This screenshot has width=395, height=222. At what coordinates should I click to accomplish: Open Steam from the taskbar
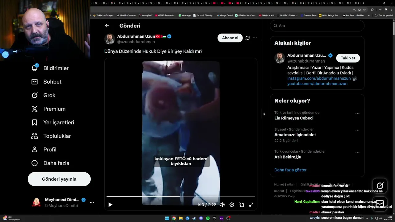pos(194,218)
